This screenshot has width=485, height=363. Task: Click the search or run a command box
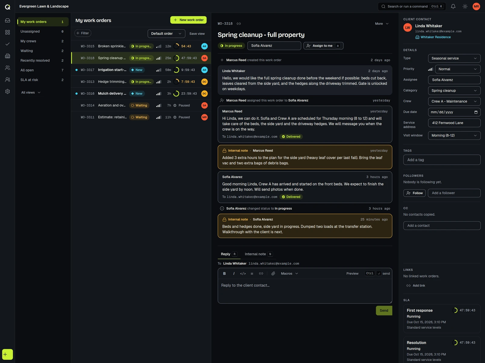tap(412, 6)
